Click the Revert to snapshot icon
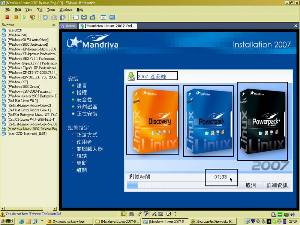The width and height of the screenshot is (300, 225). point(54,17)
